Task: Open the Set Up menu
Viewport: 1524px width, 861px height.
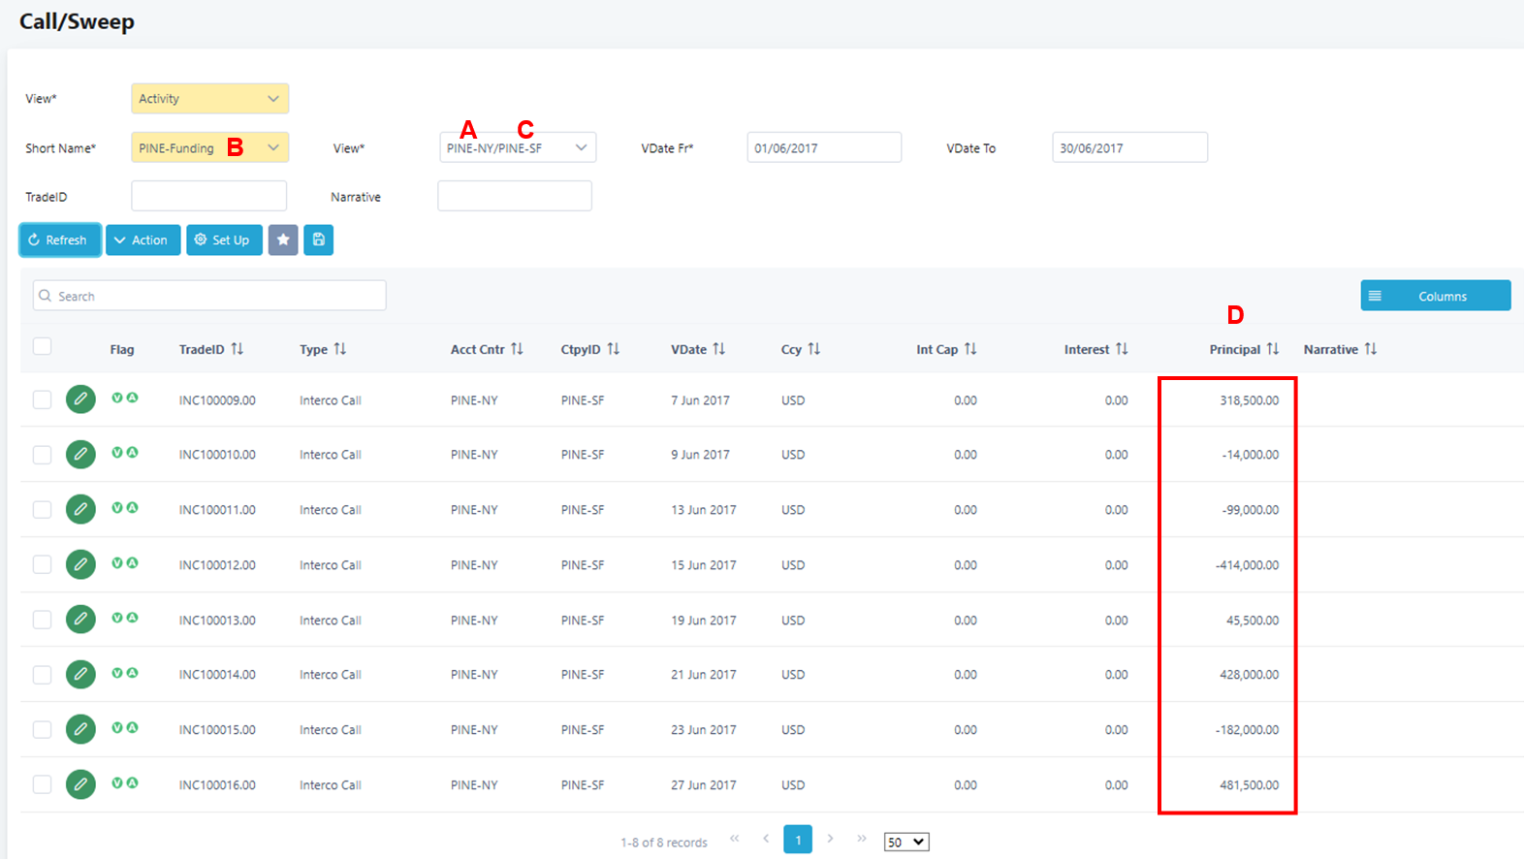Action: [224, 239]
